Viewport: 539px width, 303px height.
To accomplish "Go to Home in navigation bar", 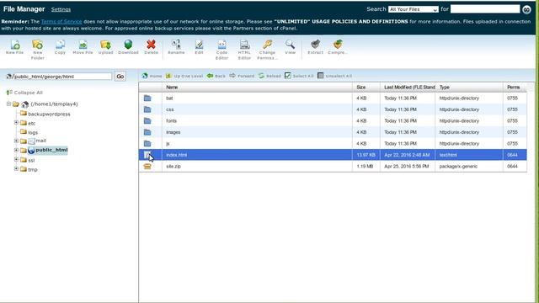I will [x=152, y=76].
